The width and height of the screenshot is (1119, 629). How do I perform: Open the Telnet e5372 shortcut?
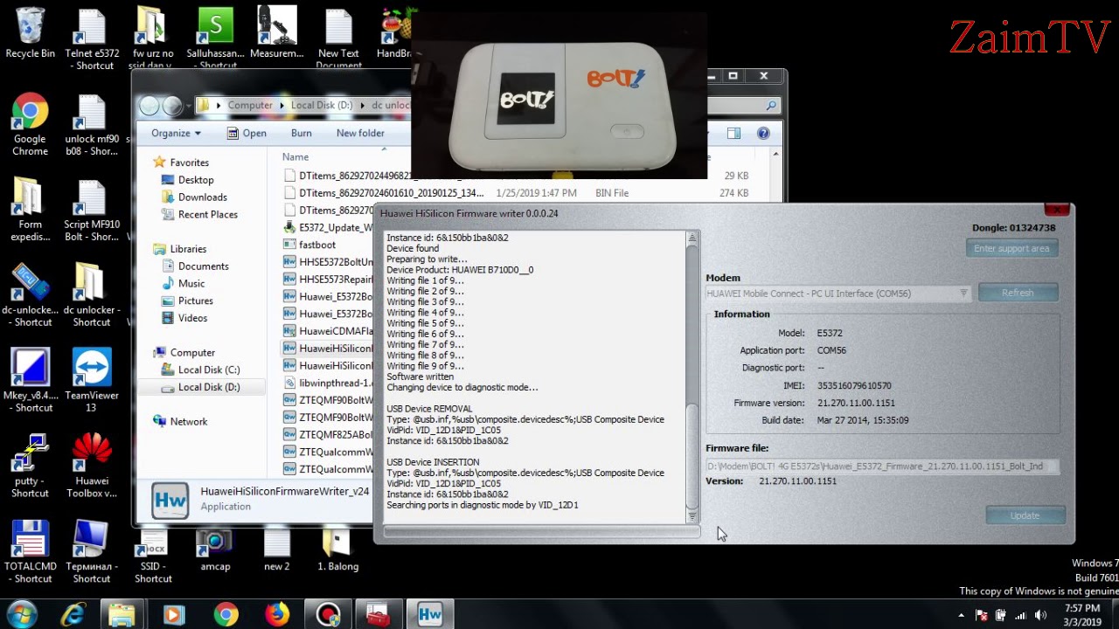tap(92, 39)
